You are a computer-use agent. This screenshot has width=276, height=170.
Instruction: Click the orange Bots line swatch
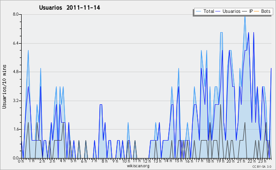coord(257,11)
